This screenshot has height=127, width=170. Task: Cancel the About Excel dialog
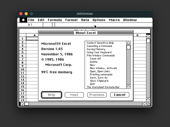(120, 95)
